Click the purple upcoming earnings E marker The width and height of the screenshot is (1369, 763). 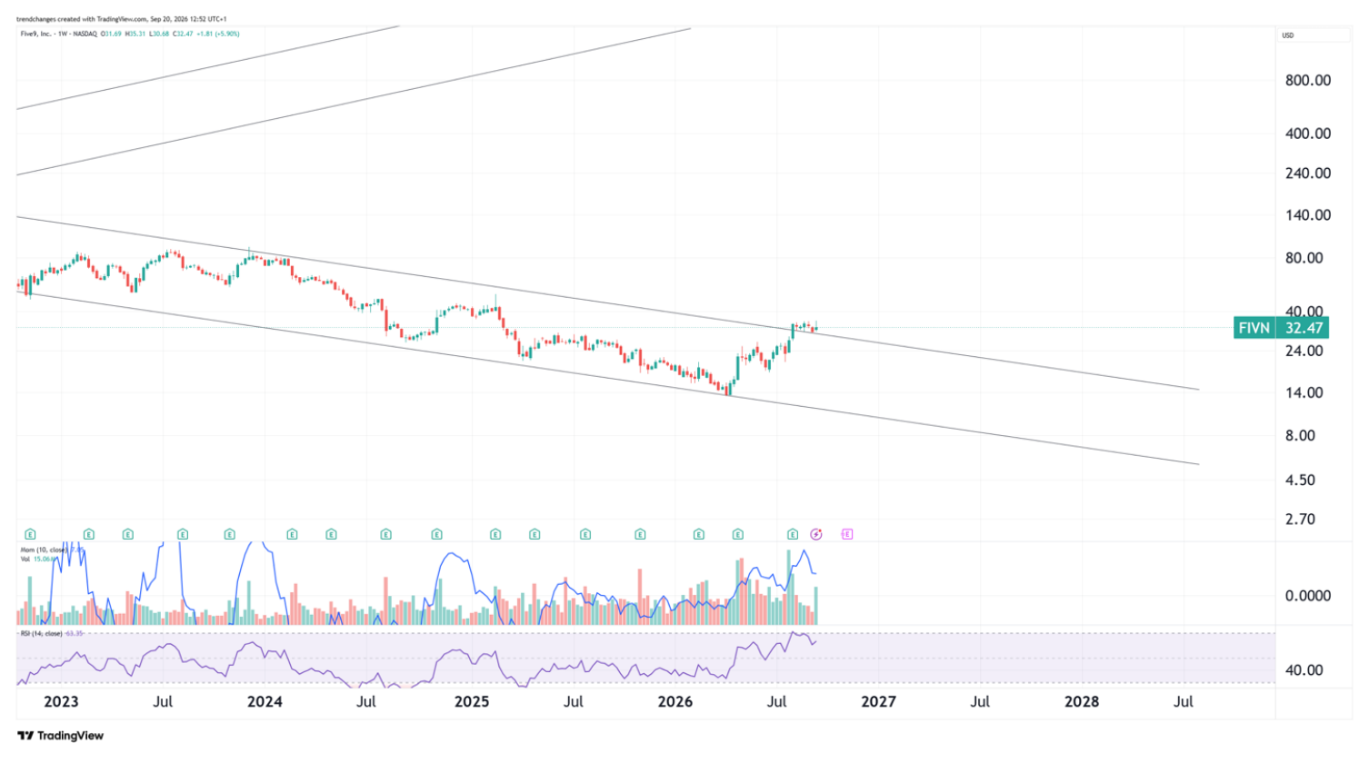click(847, 534)
